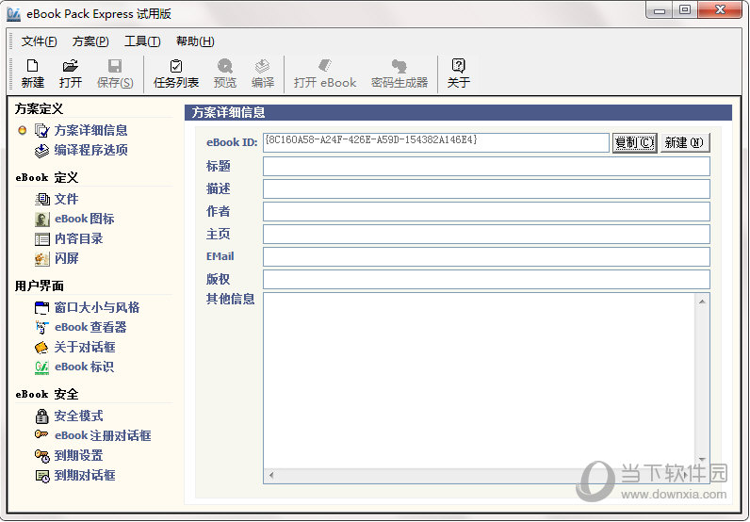Open the 工具(T) menu
Image resolution: width=750 pixels, height=522 pixels.
coord(142,41)
